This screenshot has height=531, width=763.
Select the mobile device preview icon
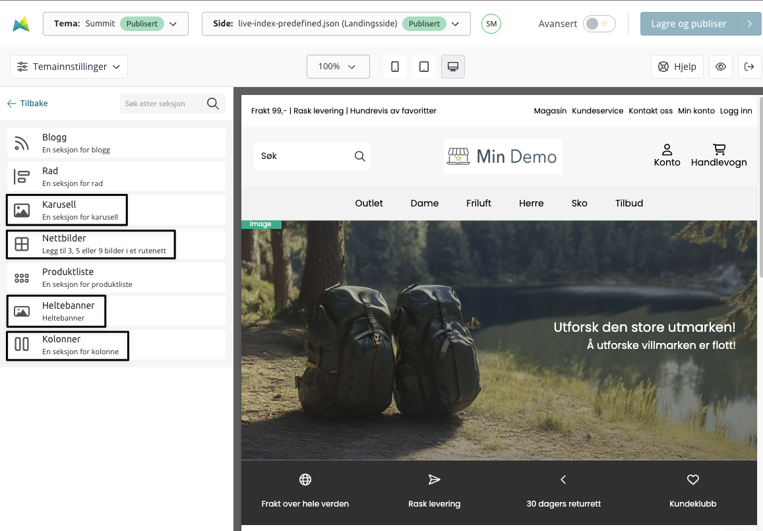[x=395, y=67]
